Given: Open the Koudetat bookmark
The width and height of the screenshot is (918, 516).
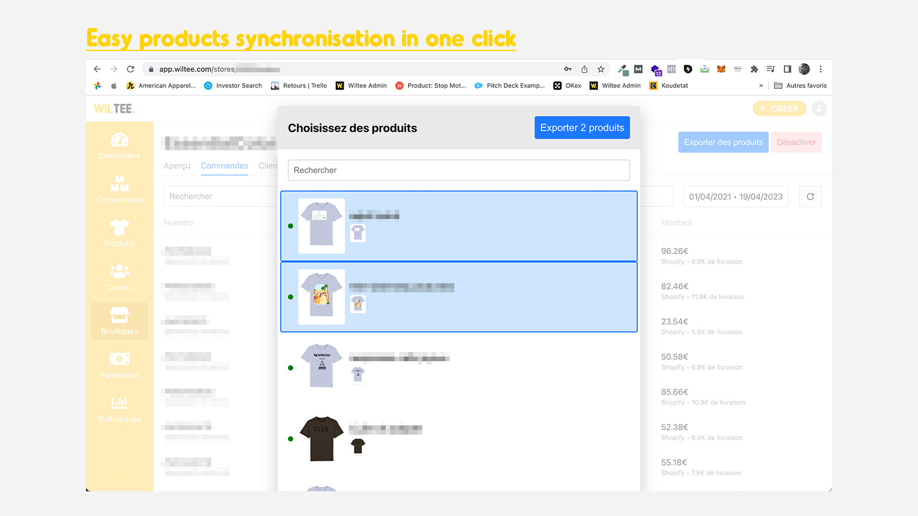Looking at the screenshot, I should 668,85.
